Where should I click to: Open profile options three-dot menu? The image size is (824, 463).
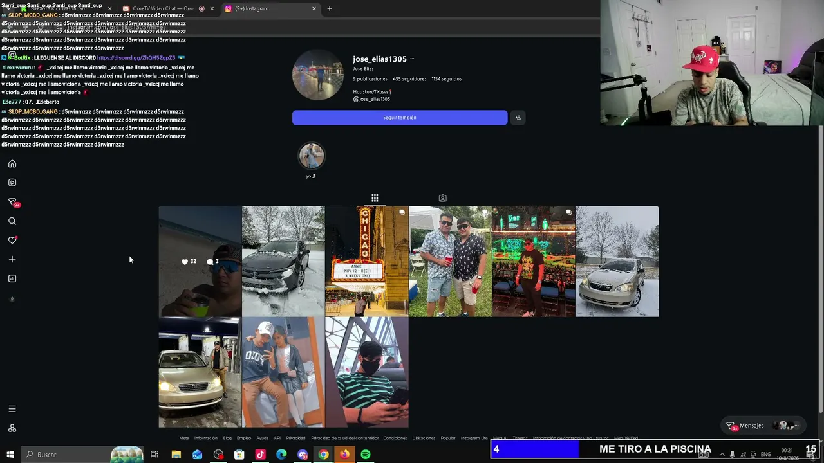tap(412, 59)
